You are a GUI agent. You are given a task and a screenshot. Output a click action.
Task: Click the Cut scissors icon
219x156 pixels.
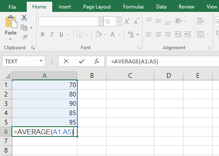point(24,18)
